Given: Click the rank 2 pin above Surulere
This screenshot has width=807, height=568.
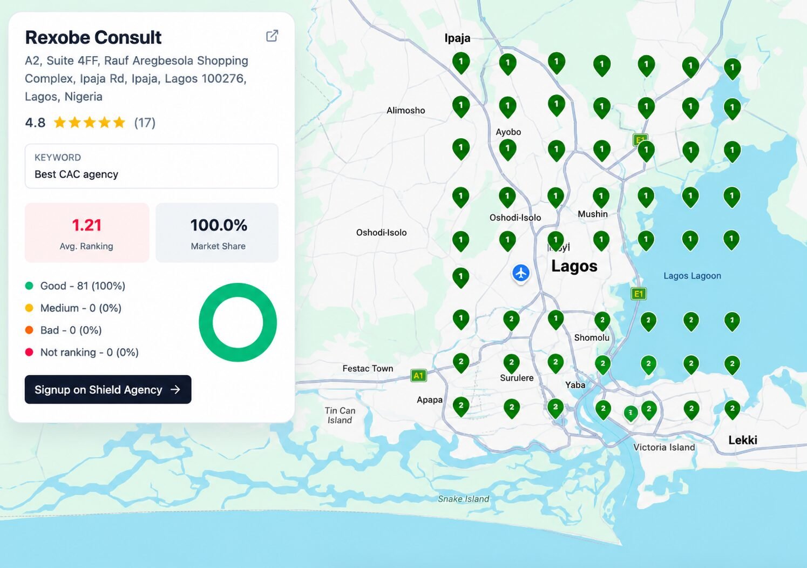Looking at the screenshot, I should tap(511, 363).
